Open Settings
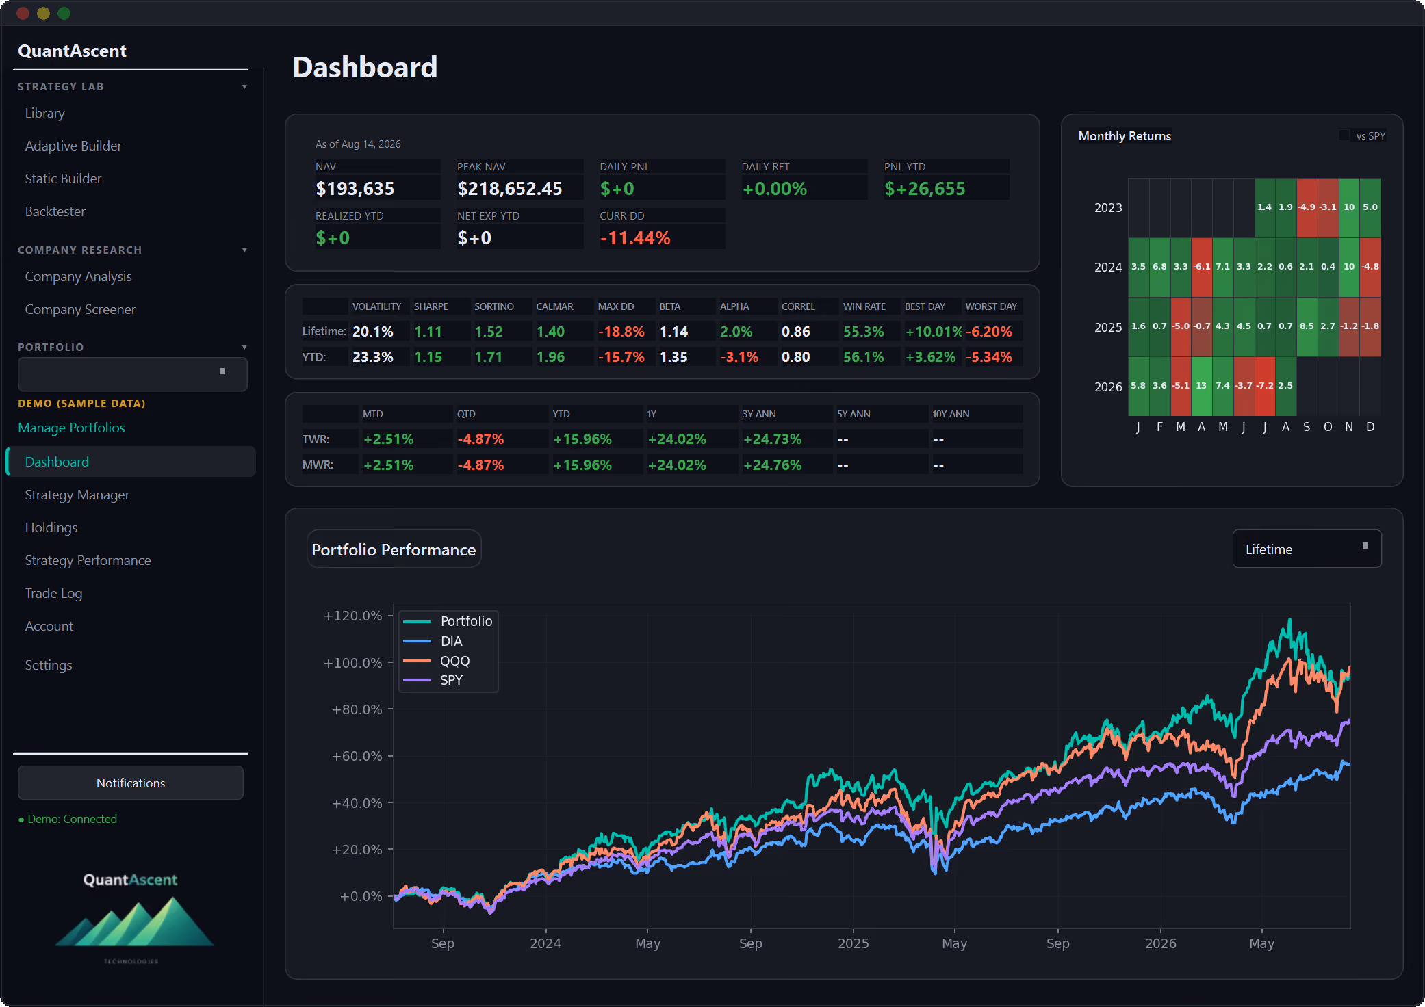 [x=48, y=665]
